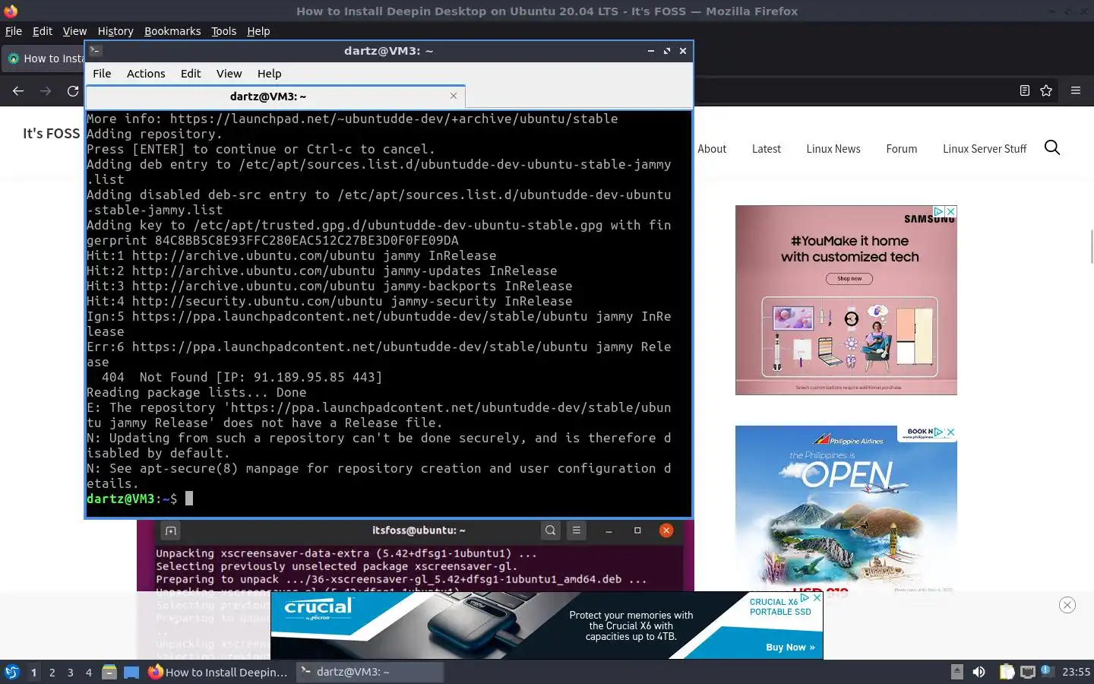This screenshot has width=1094, height=684.
Task: Switch to workspace 3 in the pager
Action: click(x=70, y=672)
